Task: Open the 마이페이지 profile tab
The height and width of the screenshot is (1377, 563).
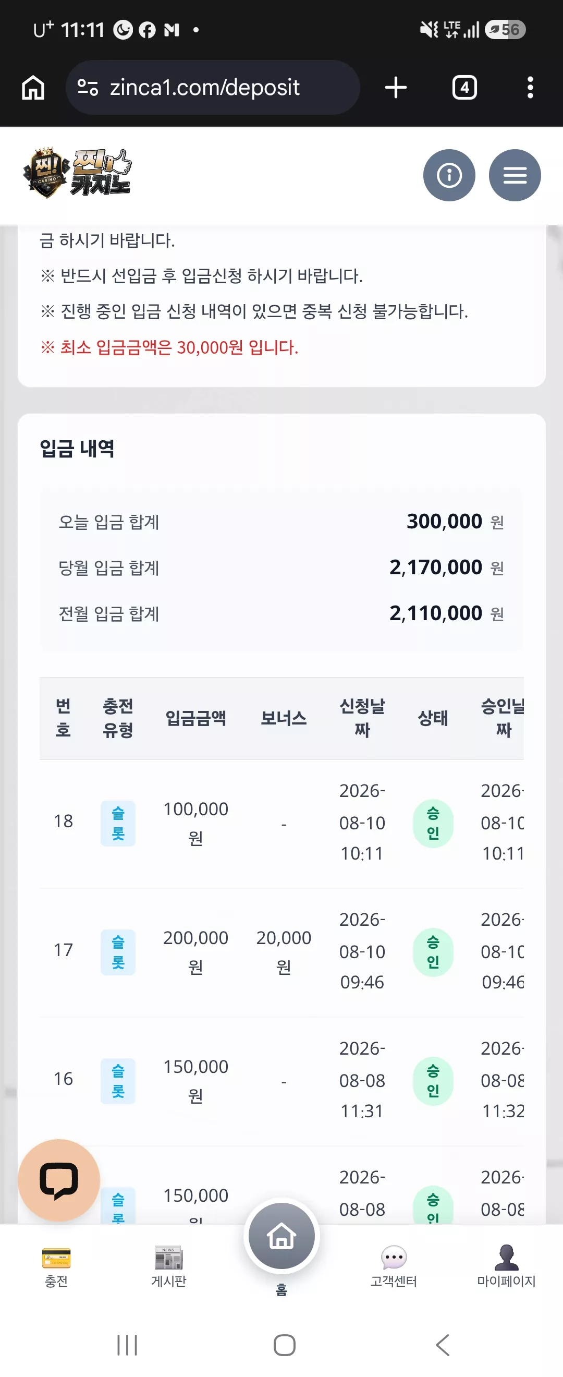Action: coord(506,1266)
